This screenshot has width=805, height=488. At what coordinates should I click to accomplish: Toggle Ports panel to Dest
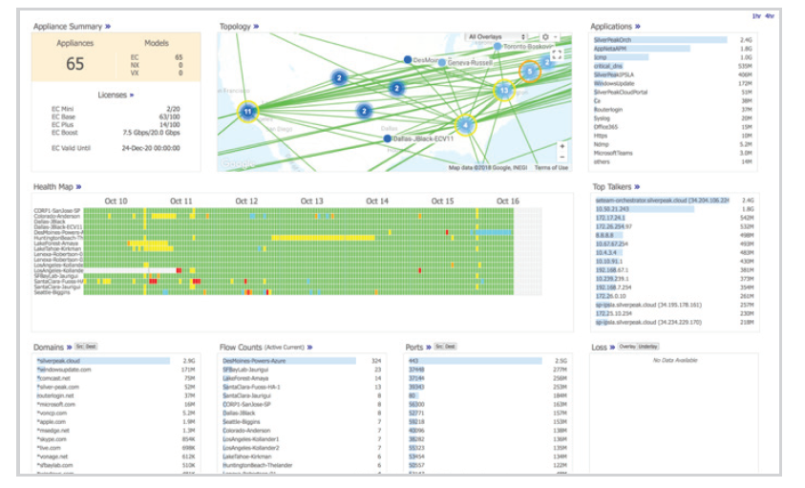pos(450,347)
